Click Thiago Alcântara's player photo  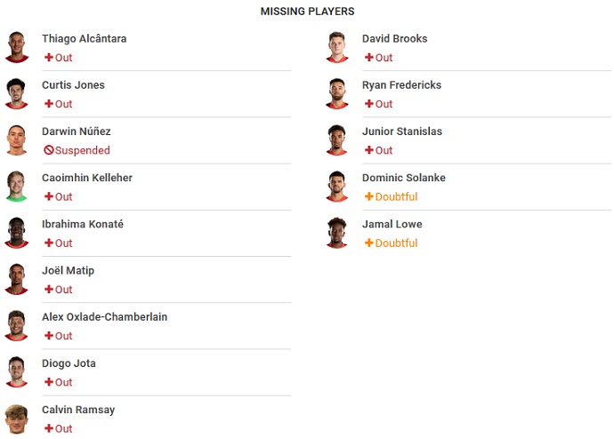16,47
